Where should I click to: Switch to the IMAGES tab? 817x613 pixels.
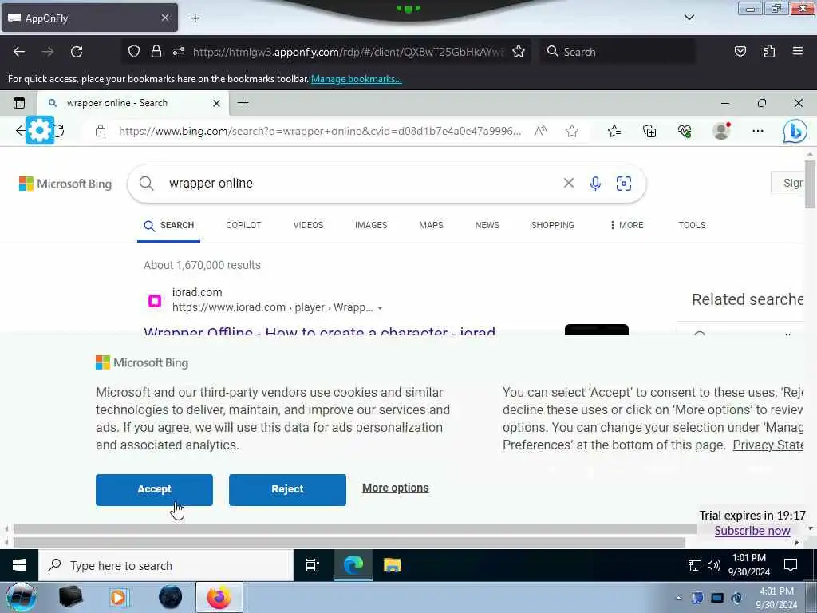point(371,225)
